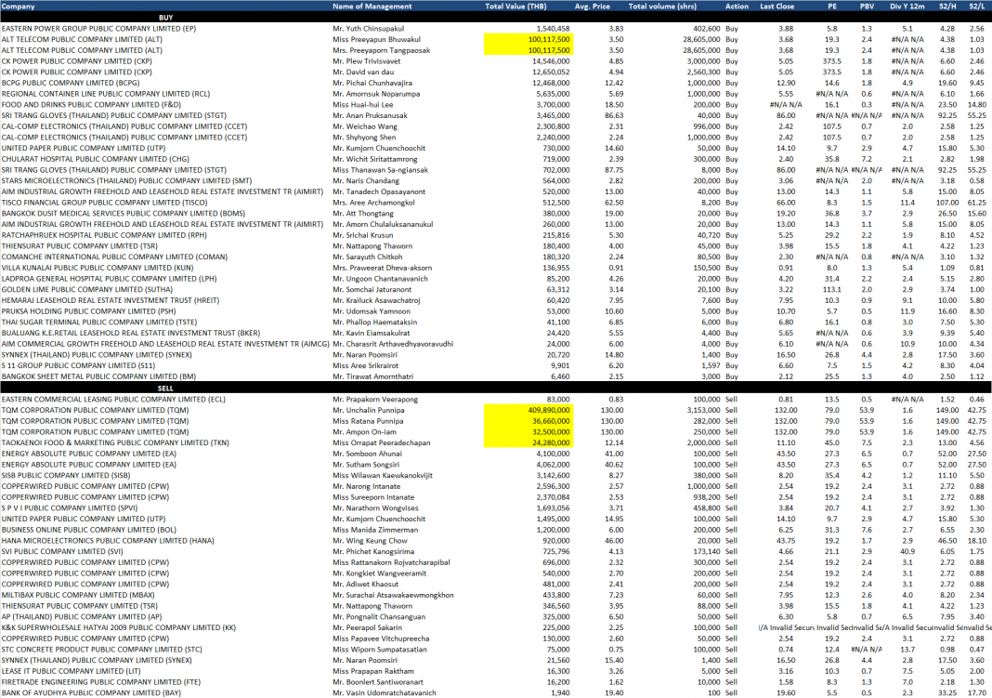
Task: Click the highlighted 36,660,000 cell
Action: pyautogui.click(x=528, y=421)
